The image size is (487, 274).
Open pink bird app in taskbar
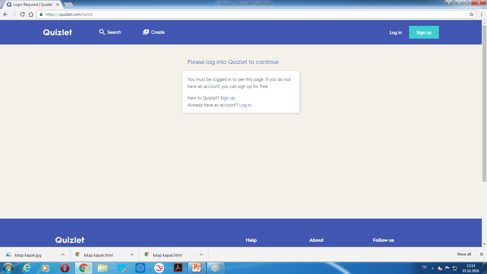point(159,268)
